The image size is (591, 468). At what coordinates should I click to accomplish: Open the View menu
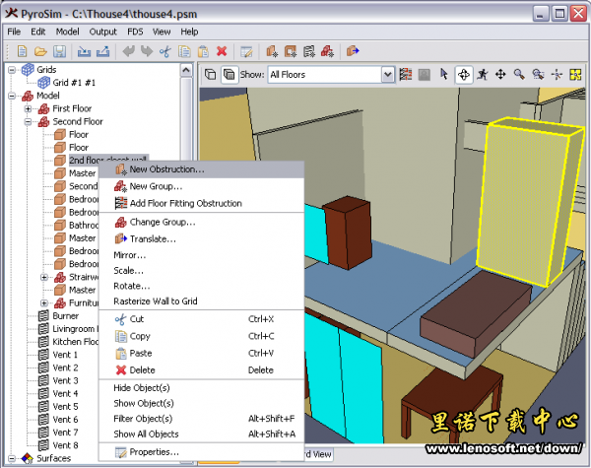pos(162,32)
